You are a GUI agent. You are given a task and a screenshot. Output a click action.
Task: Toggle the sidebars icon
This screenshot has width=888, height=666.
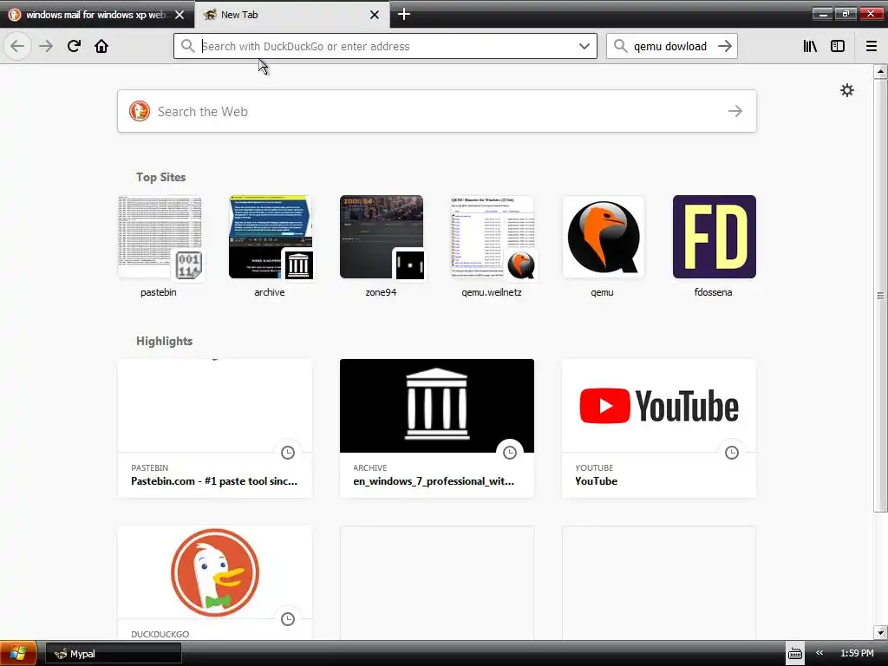tap(838, 46)
